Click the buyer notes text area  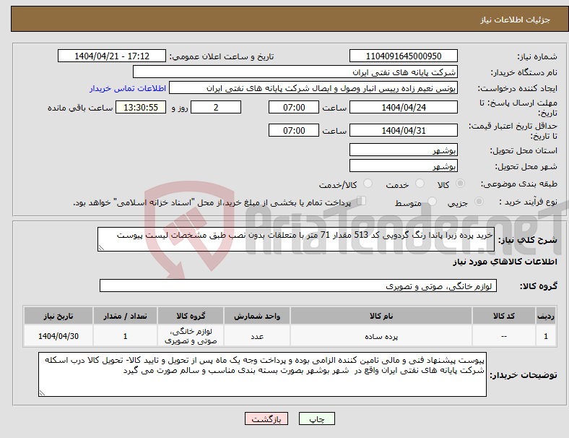coord(262,374)
